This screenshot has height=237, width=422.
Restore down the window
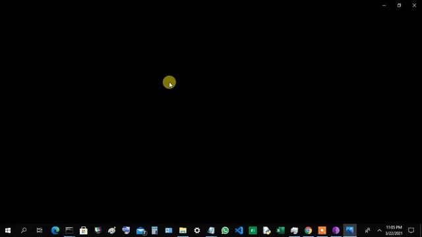(x=399, y=5)
